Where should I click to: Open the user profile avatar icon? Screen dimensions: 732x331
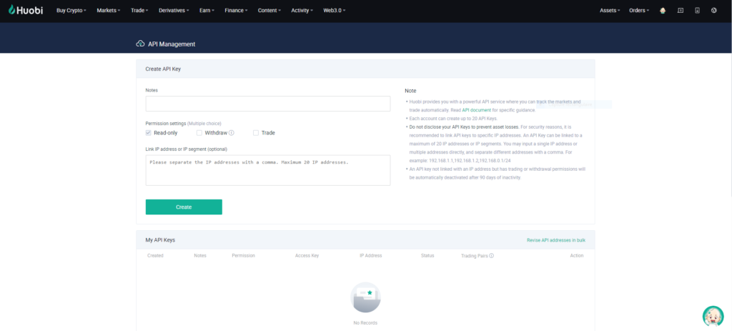click(663, 11)
